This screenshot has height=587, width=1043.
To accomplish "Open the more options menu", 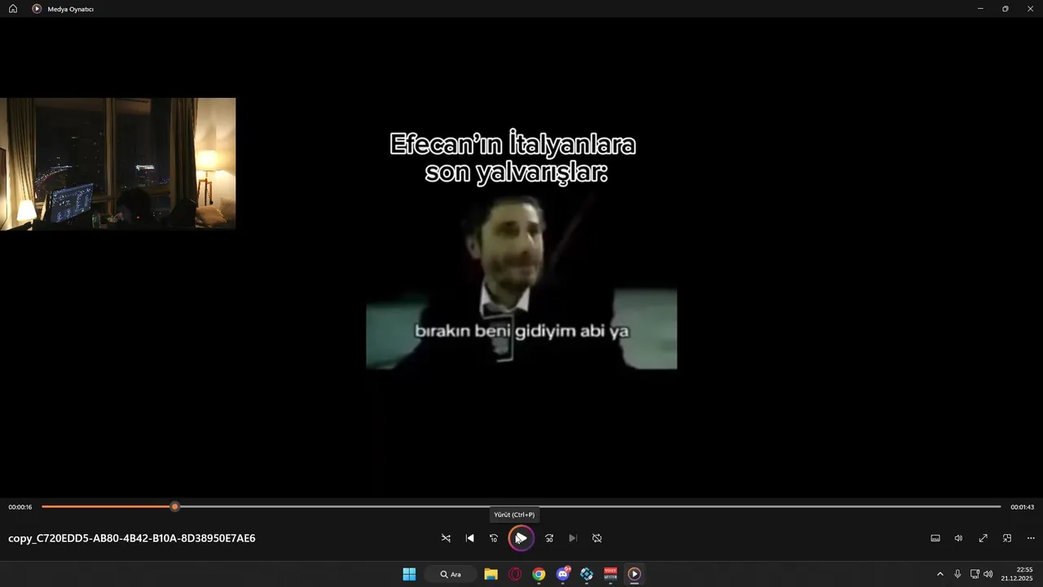I will click(x=1031, y=538).
